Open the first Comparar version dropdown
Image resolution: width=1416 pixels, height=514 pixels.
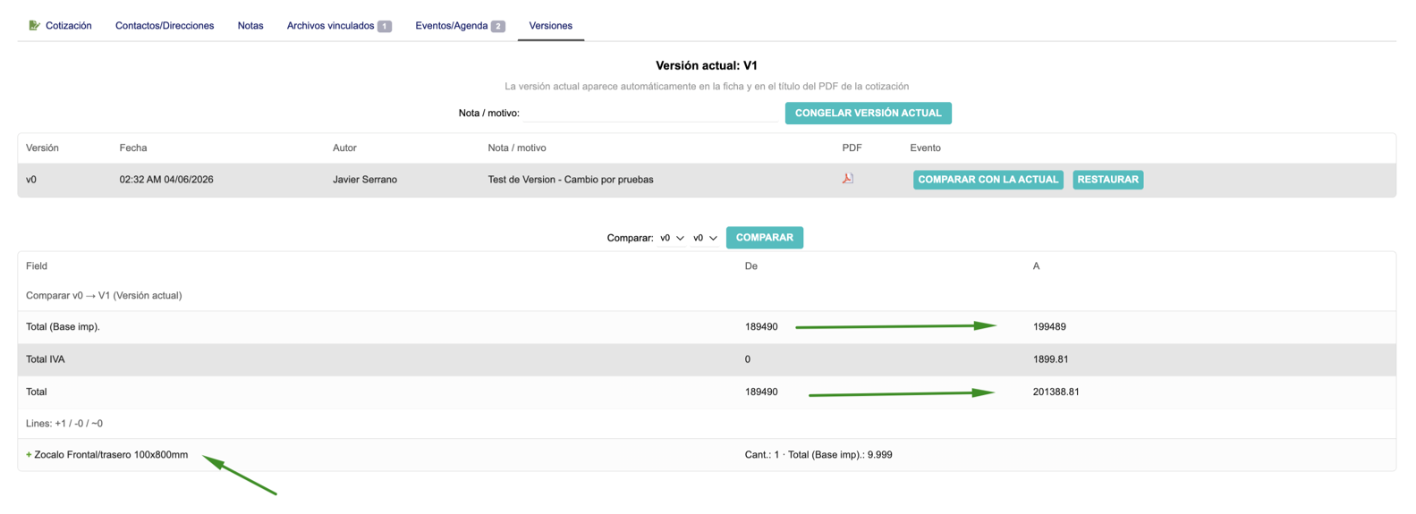(672, 238)
